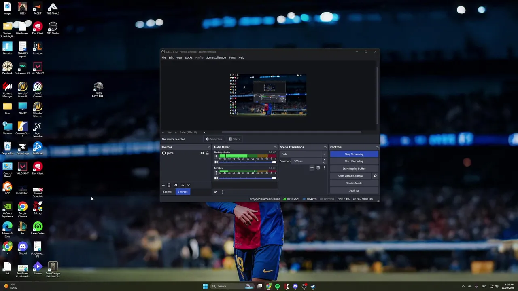Select the game source row
Screen dimensions: 518x291
[x=186, y=153]
